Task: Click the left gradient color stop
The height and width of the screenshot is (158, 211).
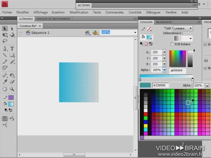Action: [x=140, y=79]
